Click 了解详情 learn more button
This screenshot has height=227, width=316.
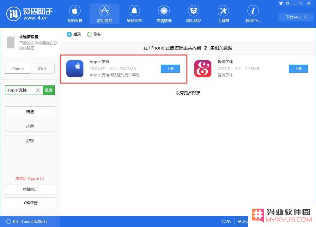click(x=30, y=203)
